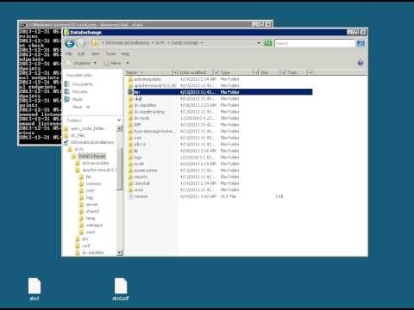Image resolution: width=414 pixels, height=310 pixels.
Task: Sort by the Name column header
Action: (148, 72)
